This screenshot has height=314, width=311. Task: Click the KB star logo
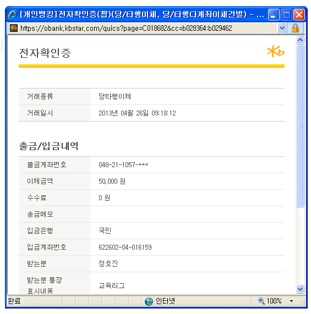click(276, 52)
